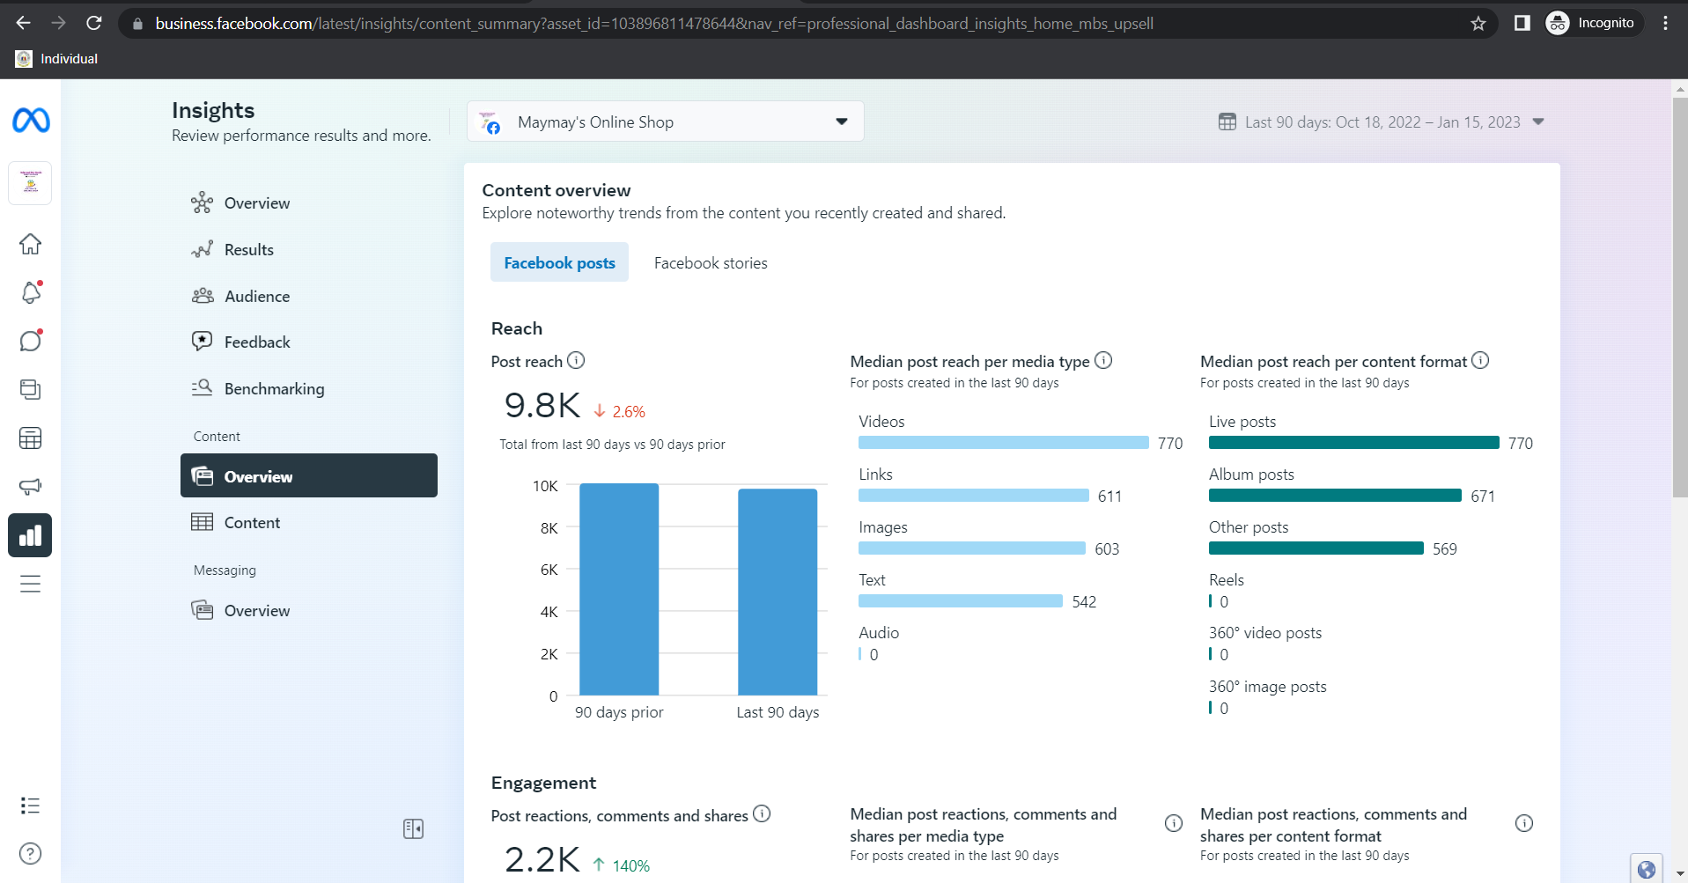Open the Inbox chat bubble icon
Image resolution: width=1688 pixels, height=883 pixels.
click(31, 341)
